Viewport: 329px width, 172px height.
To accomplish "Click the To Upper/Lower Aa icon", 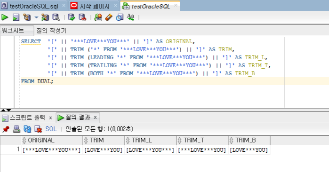I will pos(130,17).
